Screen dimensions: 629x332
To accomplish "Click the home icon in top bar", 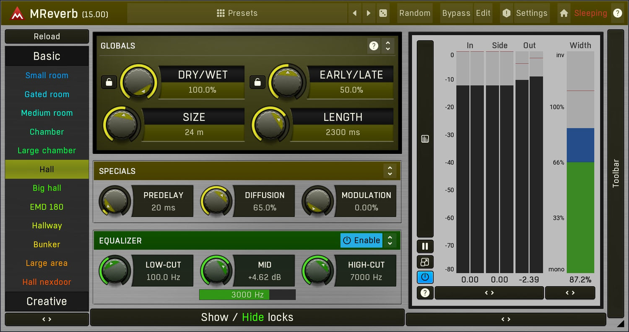I will point(564,13).
